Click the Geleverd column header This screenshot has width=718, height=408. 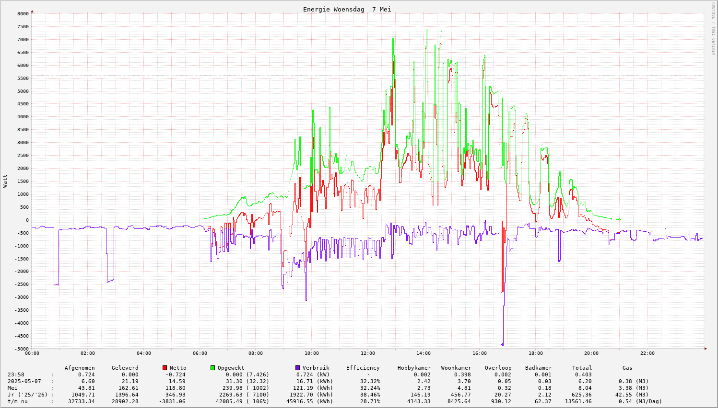pos(125,368)
